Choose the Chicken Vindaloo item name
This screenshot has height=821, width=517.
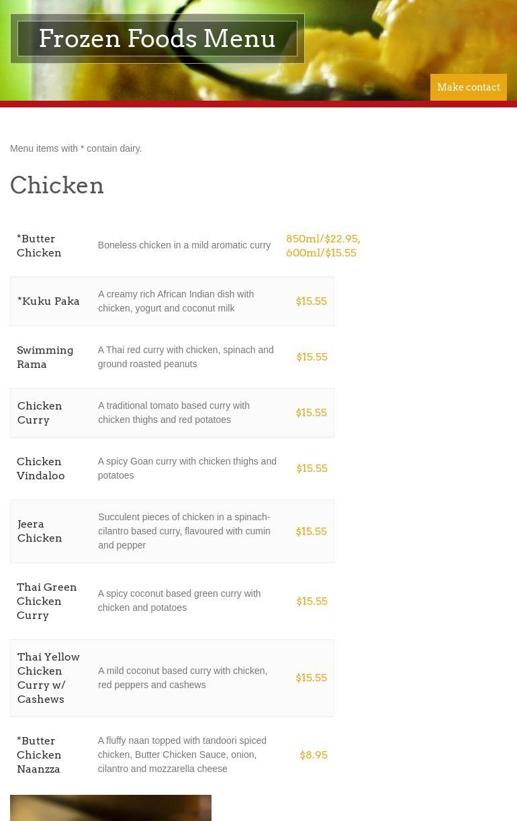(41, 469)
